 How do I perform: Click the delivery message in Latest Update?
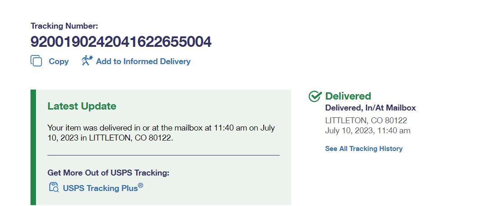[161, 133]
